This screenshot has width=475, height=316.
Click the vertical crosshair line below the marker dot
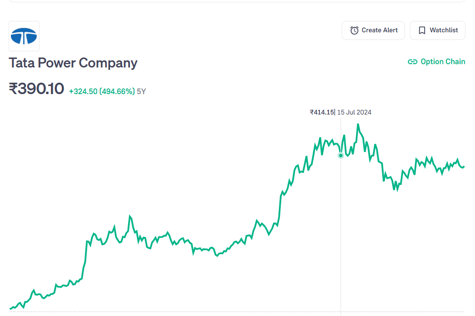coord(341,238)
